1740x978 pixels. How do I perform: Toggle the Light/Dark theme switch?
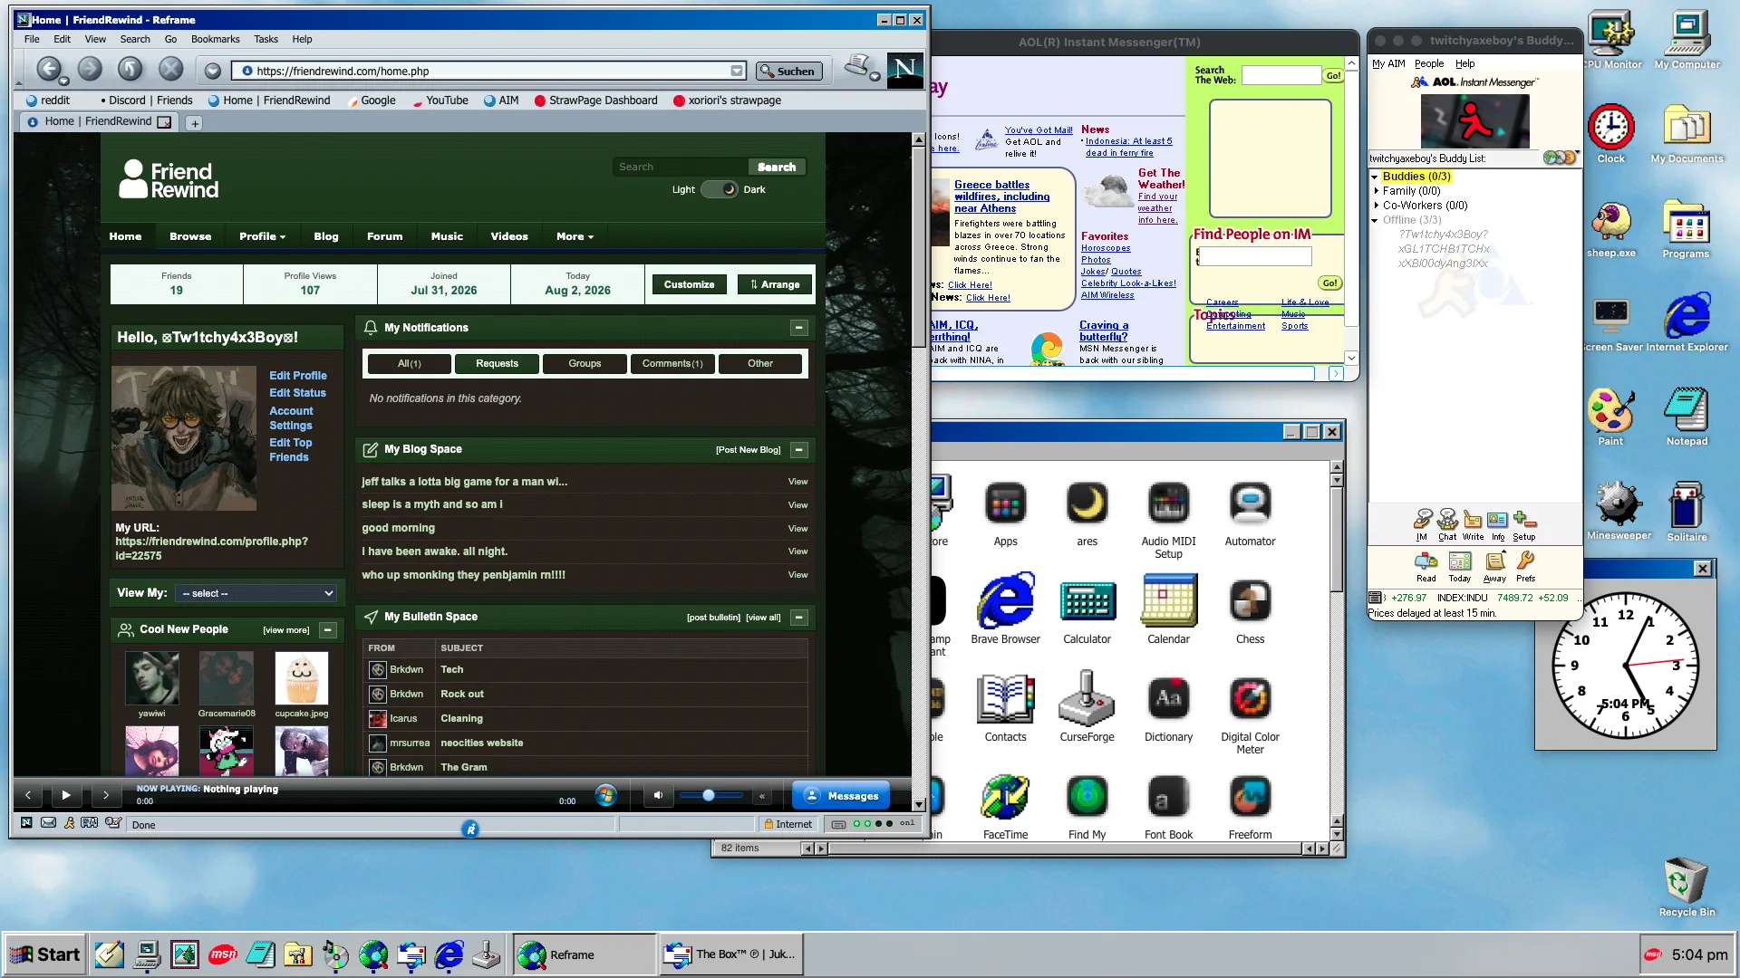[719, 189]
